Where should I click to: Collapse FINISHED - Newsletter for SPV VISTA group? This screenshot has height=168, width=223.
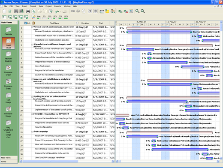[x=32, y=114]
